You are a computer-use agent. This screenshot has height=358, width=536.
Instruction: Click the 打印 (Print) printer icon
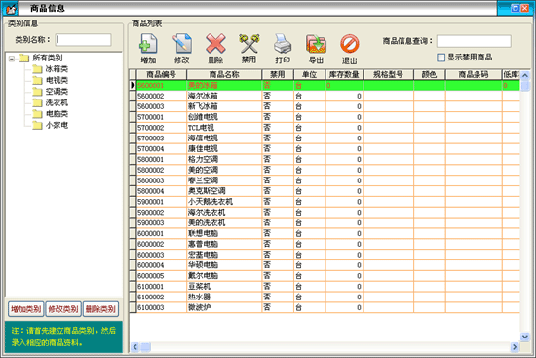[x=283, y=44]
